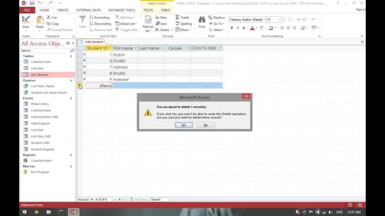Click Toggle Filter in the ribbon
Image resolution: width=385 pixels, height=216 pixels.
pos(127,30)
